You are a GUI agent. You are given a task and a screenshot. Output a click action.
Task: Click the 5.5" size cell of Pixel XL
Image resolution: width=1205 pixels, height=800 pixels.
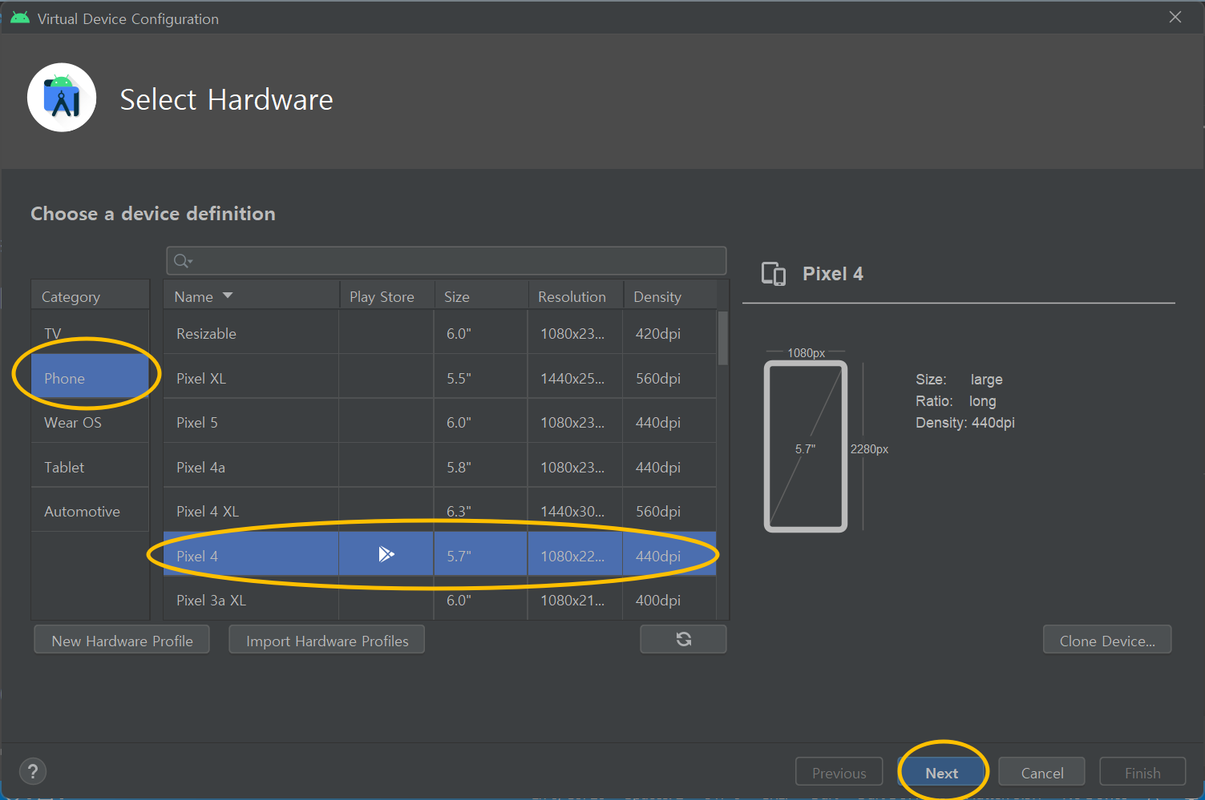[x=481, y=378]
